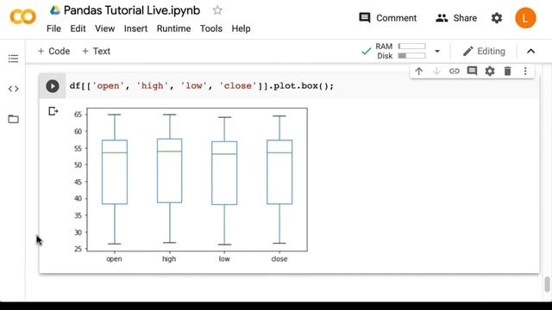Collapse the header with the up chevron
The image size is (552, 310).
click(530, 52)
